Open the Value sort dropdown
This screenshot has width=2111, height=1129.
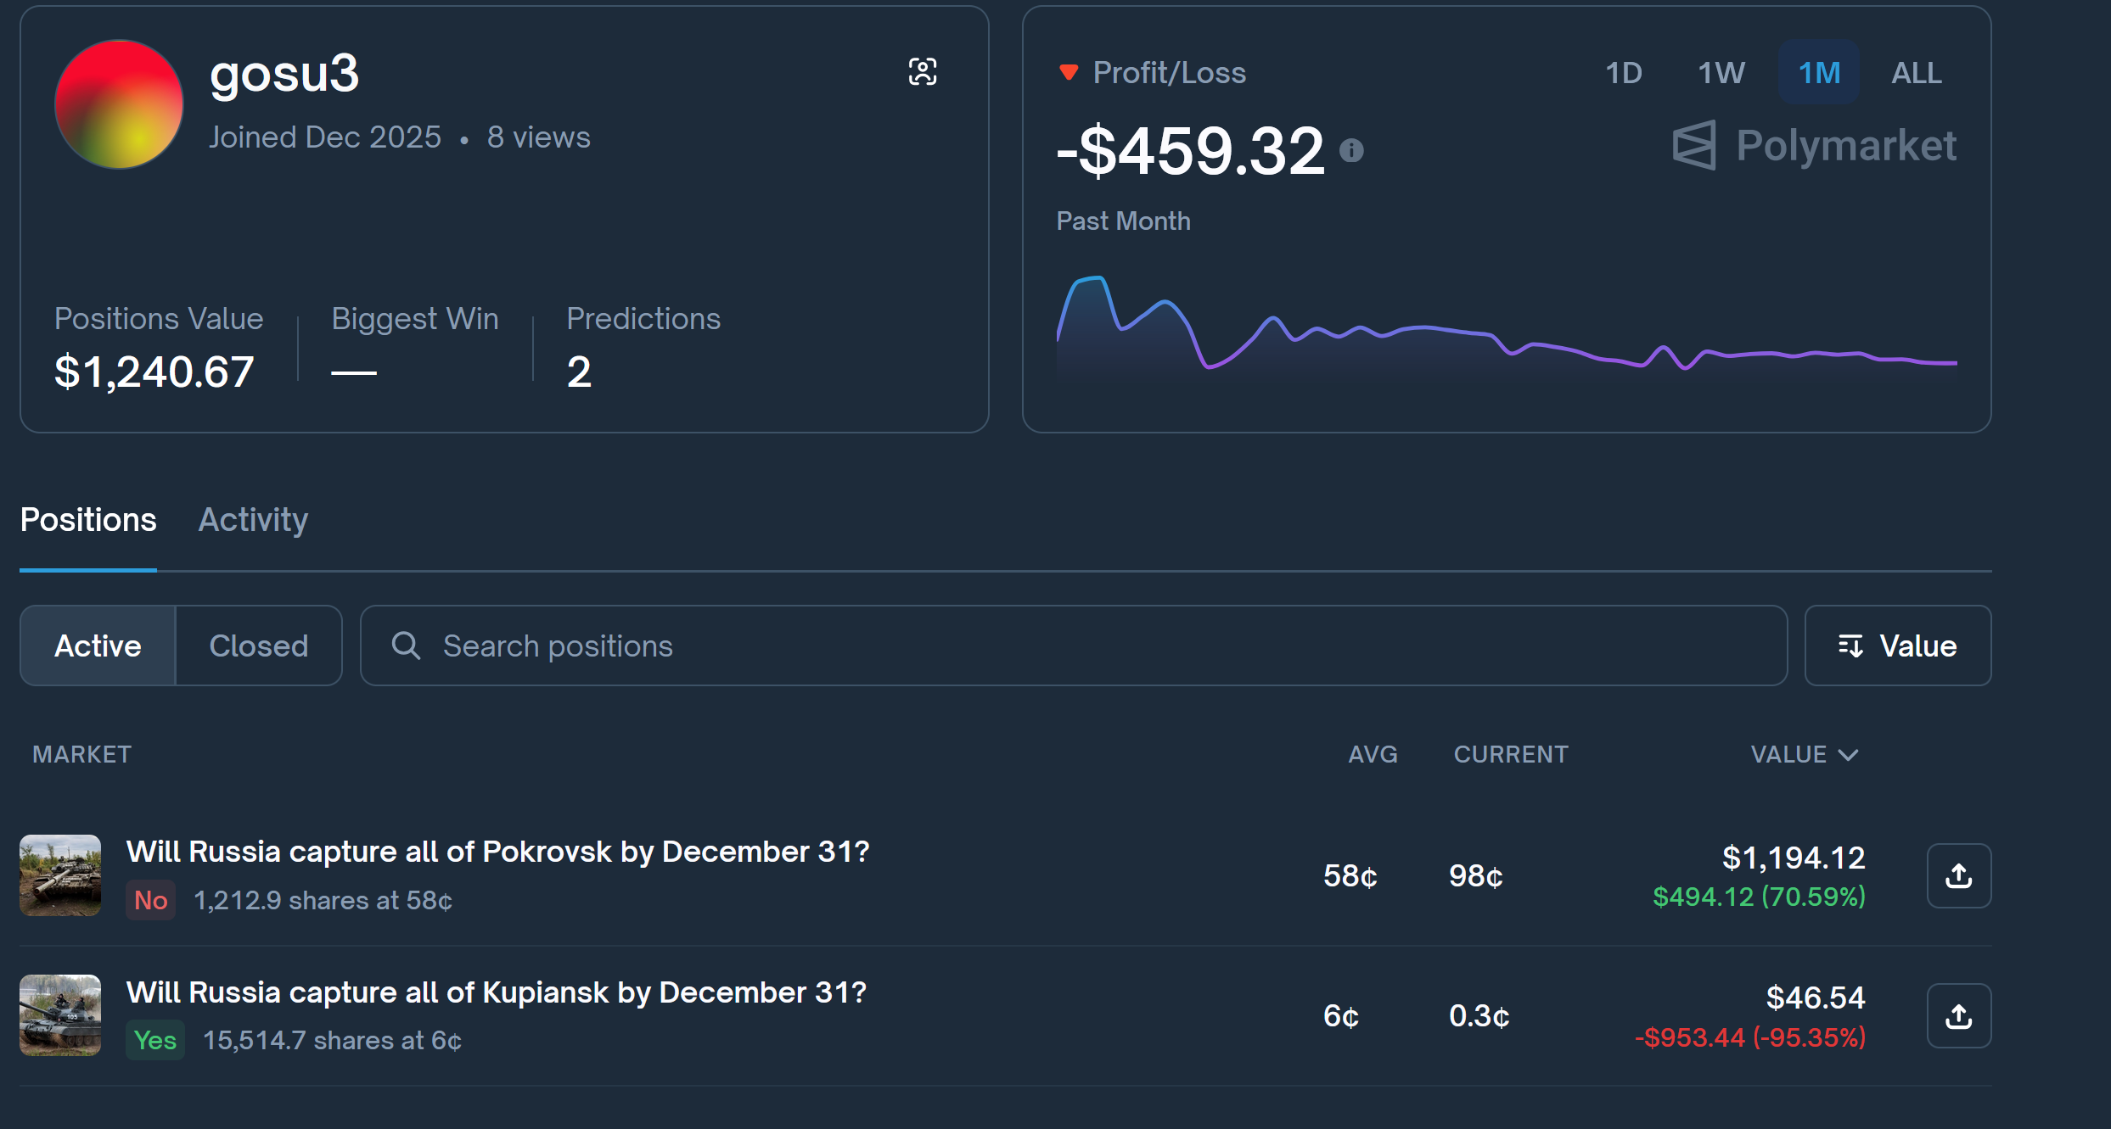pyautogui.click(x=1897, y=646)
